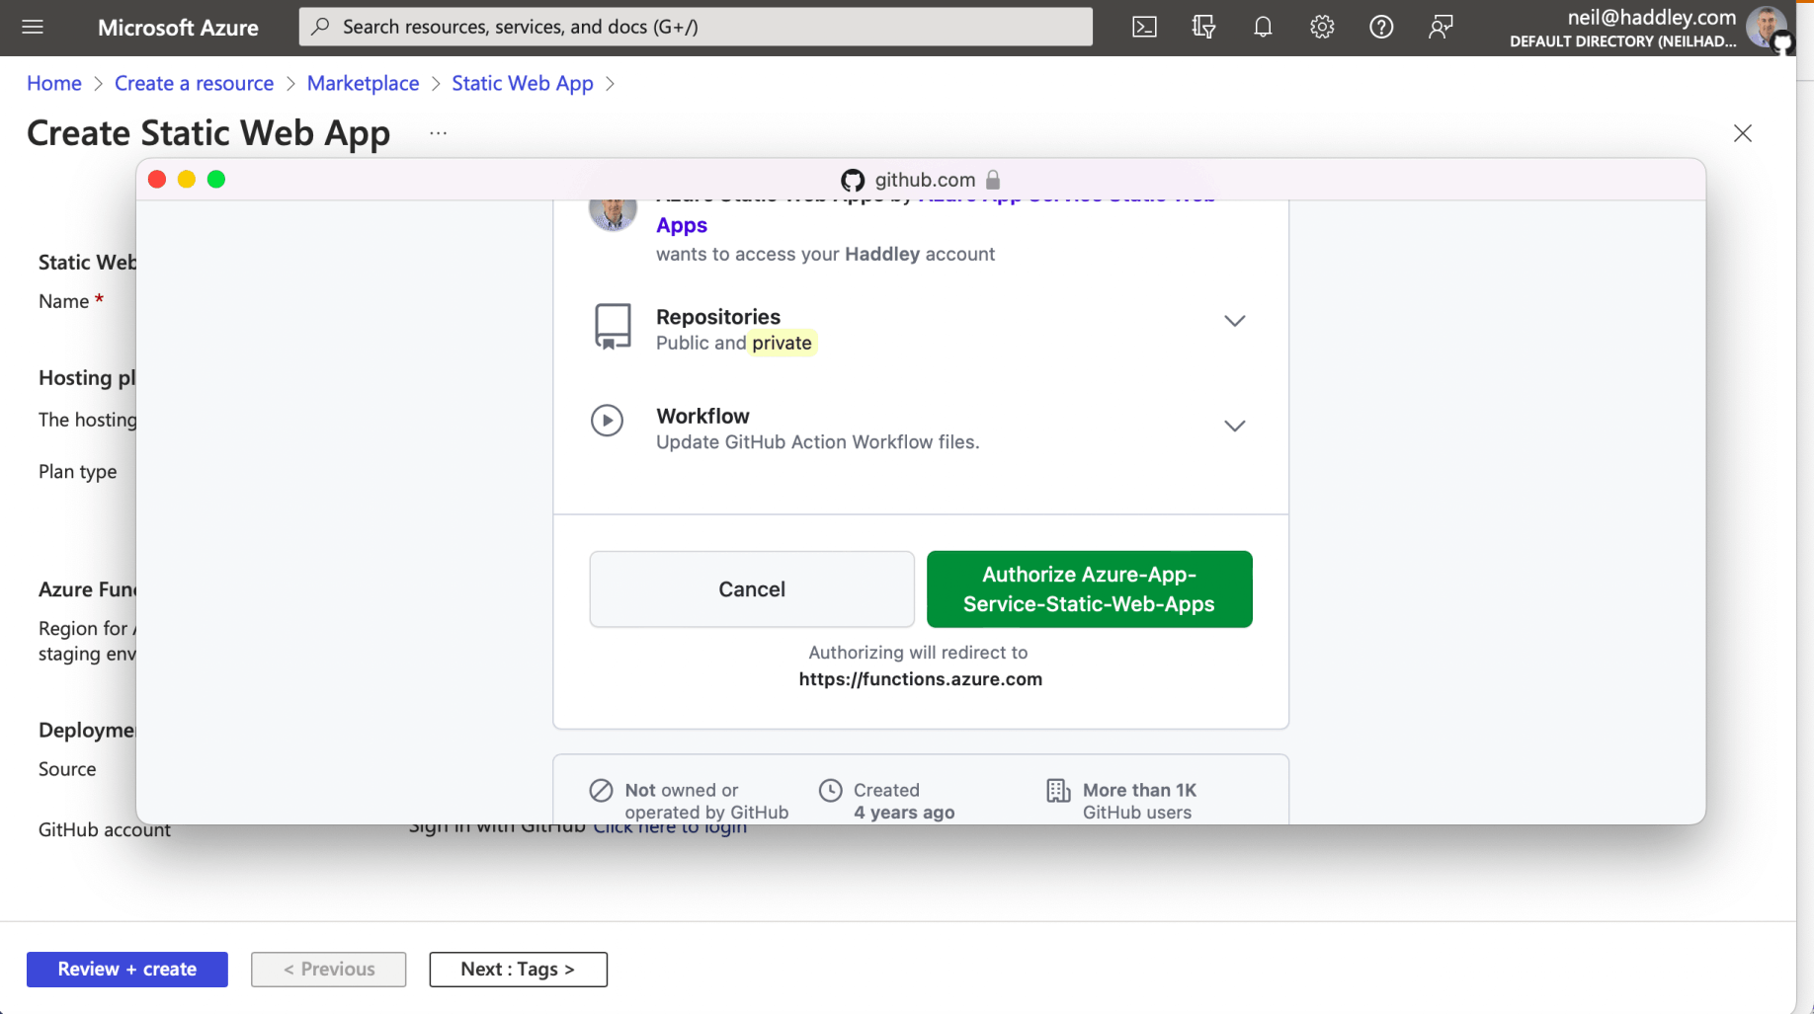Click the Workflow play icon

pyautogui.click(x=608, y=421)
